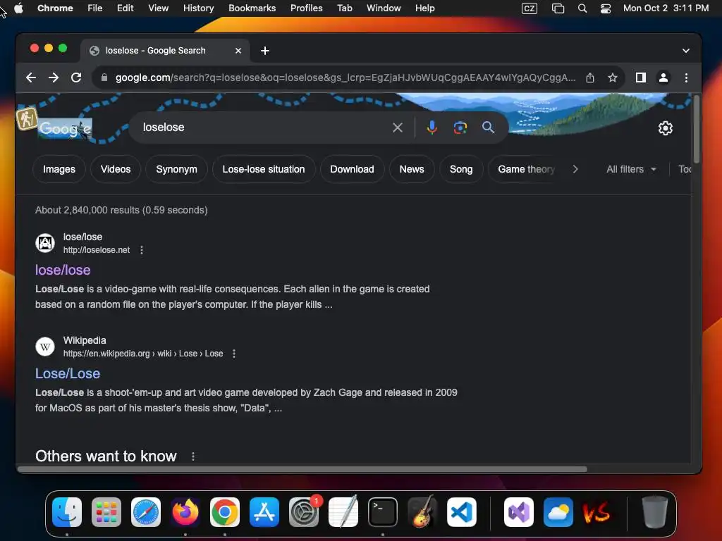Viewport: 722px width, 541px height.
Task: Open a new tab with plus button
Action: [x=265, y=51]
